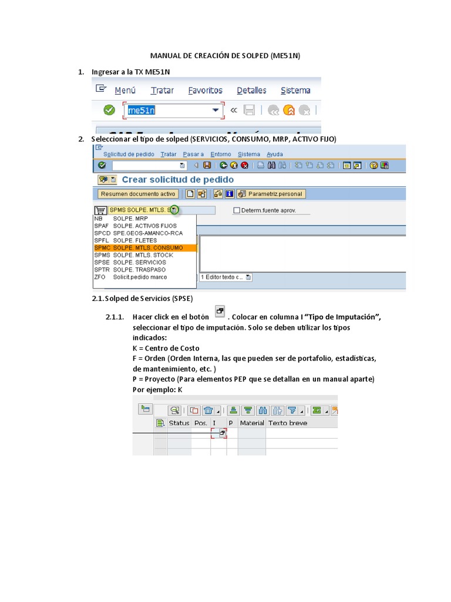The image size is (451, 602).
Task: Click the green Back arrow icon
Action: coord(224,165)
